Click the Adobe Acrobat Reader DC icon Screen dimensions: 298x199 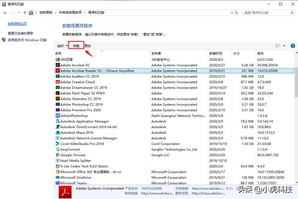pyautogui.click(x=58, y=71)
